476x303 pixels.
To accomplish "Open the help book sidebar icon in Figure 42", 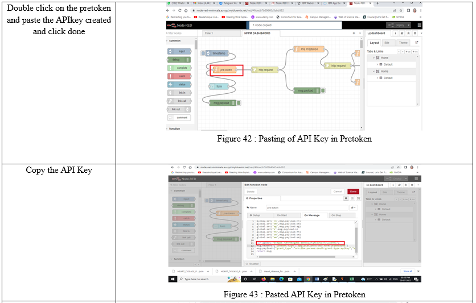I will (402, 33).
